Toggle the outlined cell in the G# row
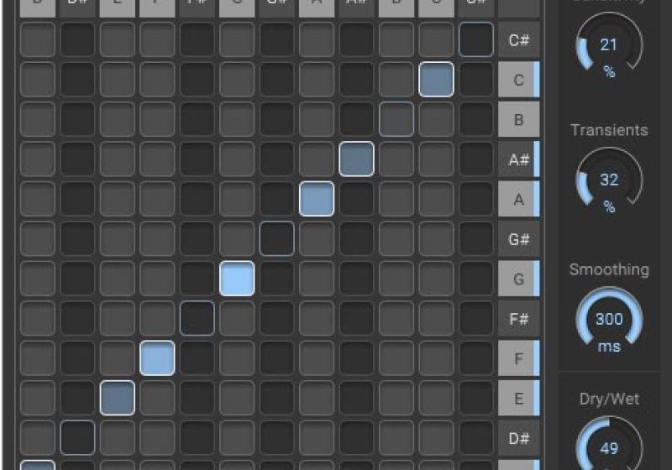The image size is (672, 470). tap(277, 238)
